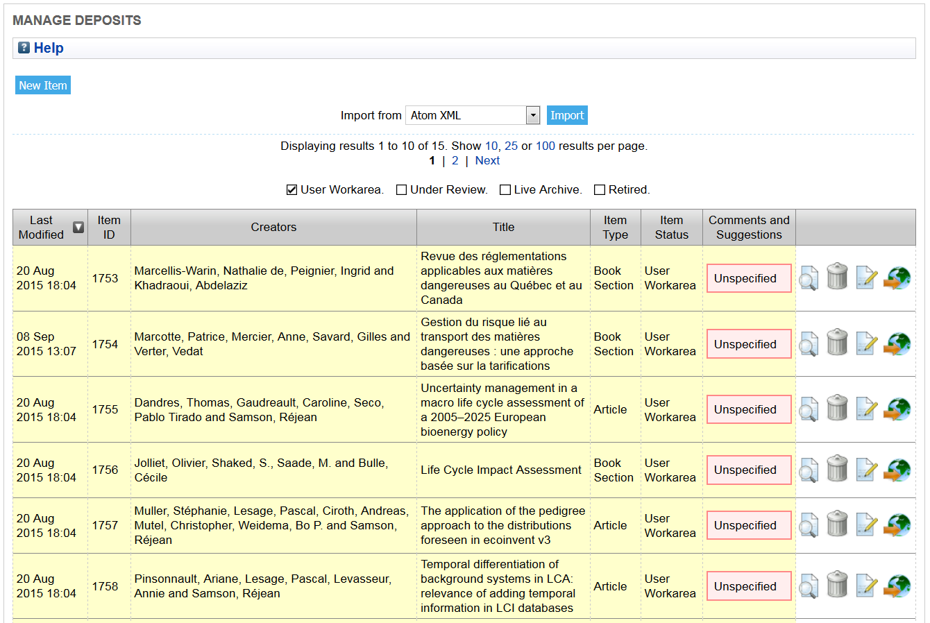Screen dimensions: 930x623
Task: Click title 'Uncertainty management in a macro life cycle'
Action: coord(502,409)
